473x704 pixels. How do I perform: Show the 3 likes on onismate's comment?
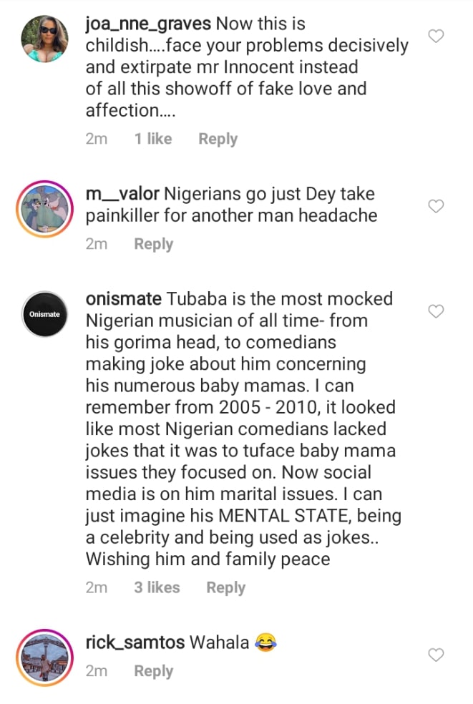click(157, 587)
